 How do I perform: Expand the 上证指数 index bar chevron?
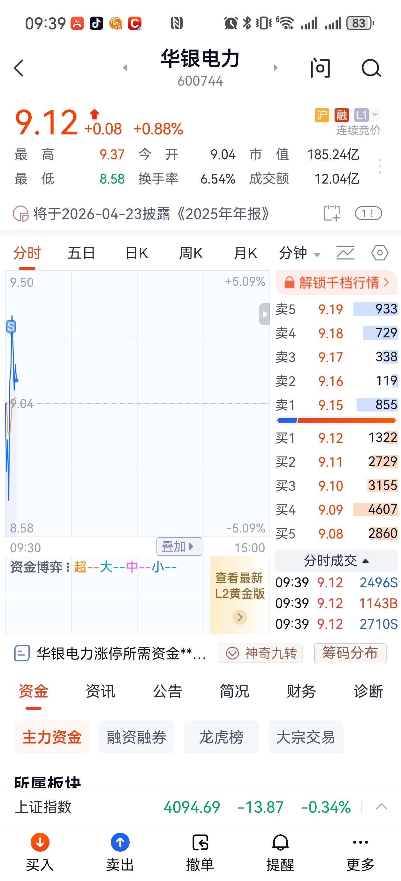(x=381, y=807)
